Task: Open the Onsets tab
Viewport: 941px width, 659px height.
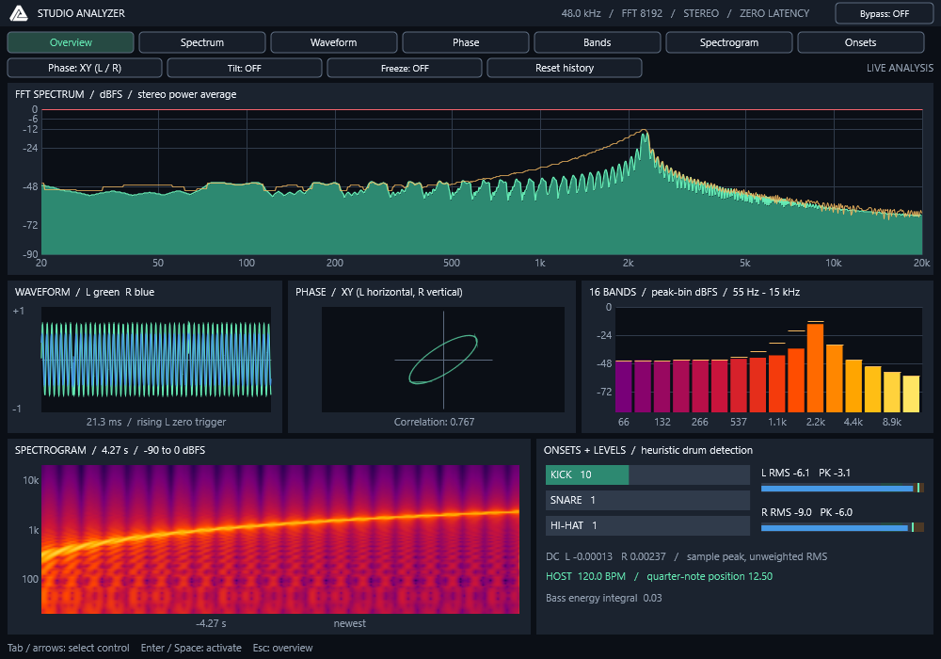Action: [x=861, y=42]
